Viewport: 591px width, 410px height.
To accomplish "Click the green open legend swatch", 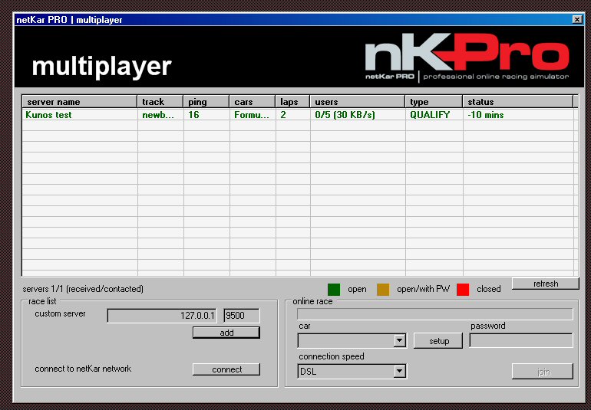I will point(334,290).
